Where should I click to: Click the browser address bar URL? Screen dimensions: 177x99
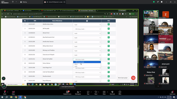28,14
